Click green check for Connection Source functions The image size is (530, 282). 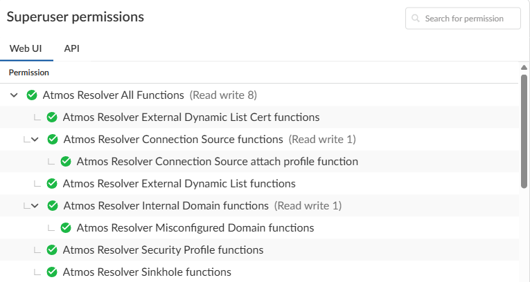[53, 140]
